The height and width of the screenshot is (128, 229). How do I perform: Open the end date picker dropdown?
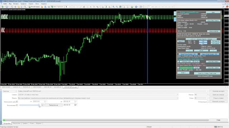click(75, 101)
